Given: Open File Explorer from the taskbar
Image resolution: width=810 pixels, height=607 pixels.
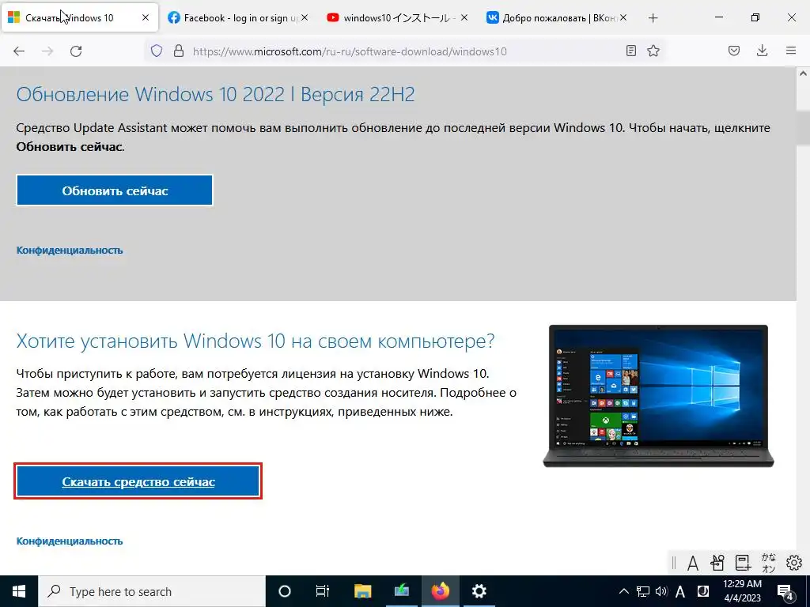Looking at the screenshot, I should (362, 591).
